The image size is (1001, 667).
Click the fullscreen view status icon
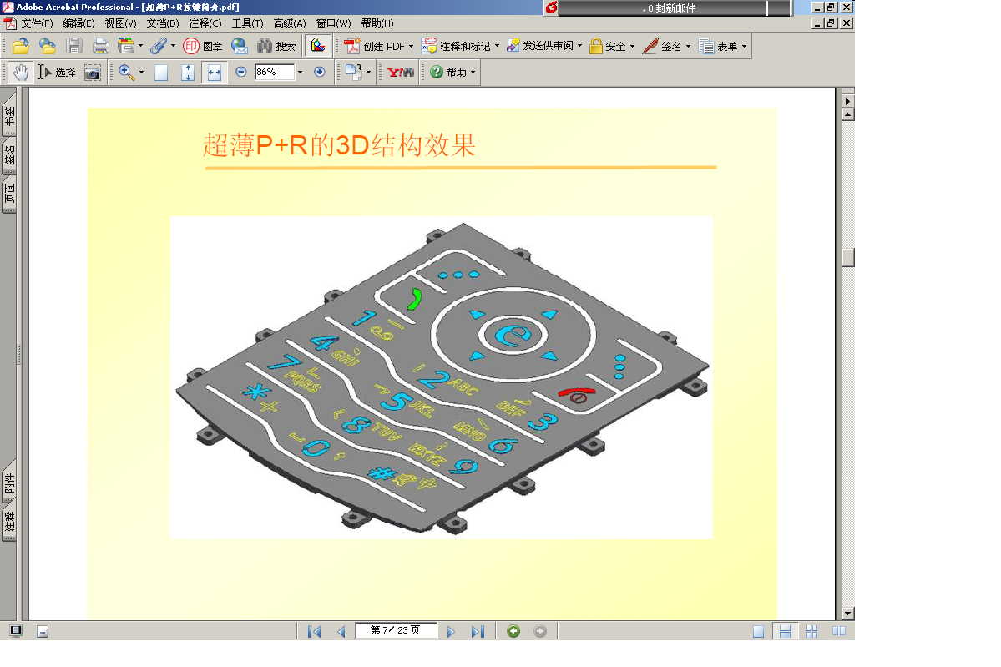click(16, 630)
